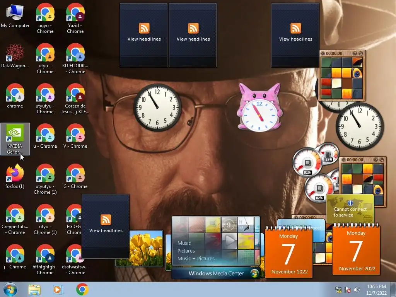Image resolution: width=396 pixels, height=297 pixels.
Task: Open the My Computer desktop icon
Action: click(x=15, y=16)
